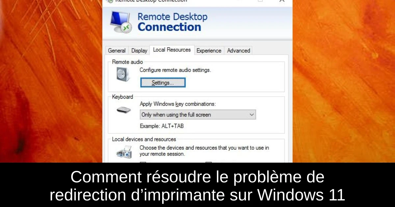Click the Local devices and resources label
The image size is (395, 207).
pyautogui.click(x=144, y=139)
